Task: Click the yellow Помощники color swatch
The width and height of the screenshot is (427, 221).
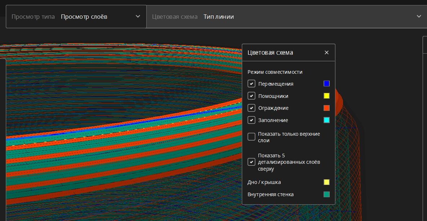Action: click(x=326, y=96)
